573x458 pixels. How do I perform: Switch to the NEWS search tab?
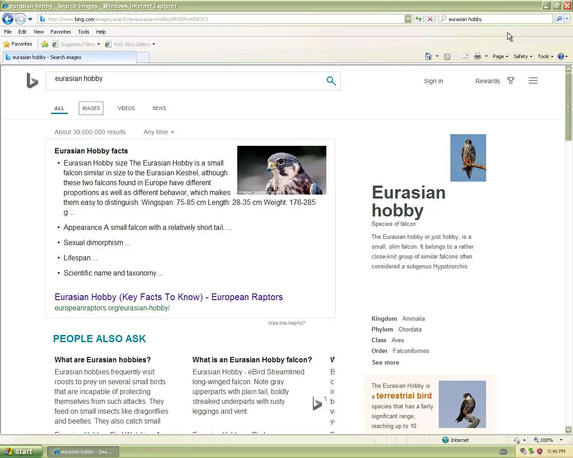(x=159, y=108)
